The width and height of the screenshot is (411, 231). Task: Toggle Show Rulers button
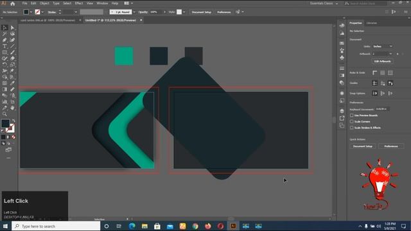point(375,73)
